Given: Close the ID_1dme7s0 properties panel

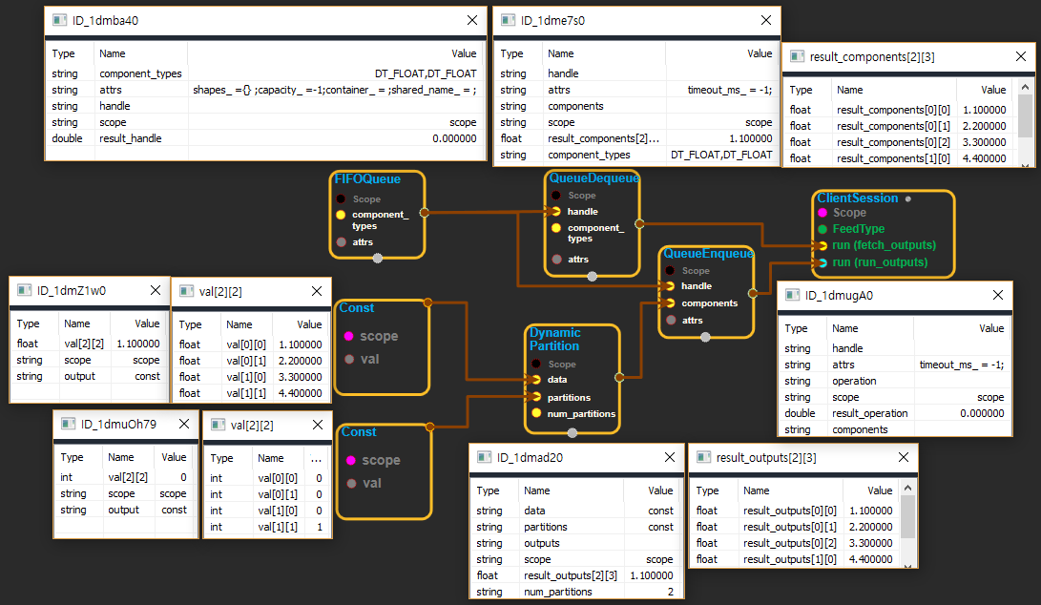Looking at the screenshot, I should pos(760,20).
